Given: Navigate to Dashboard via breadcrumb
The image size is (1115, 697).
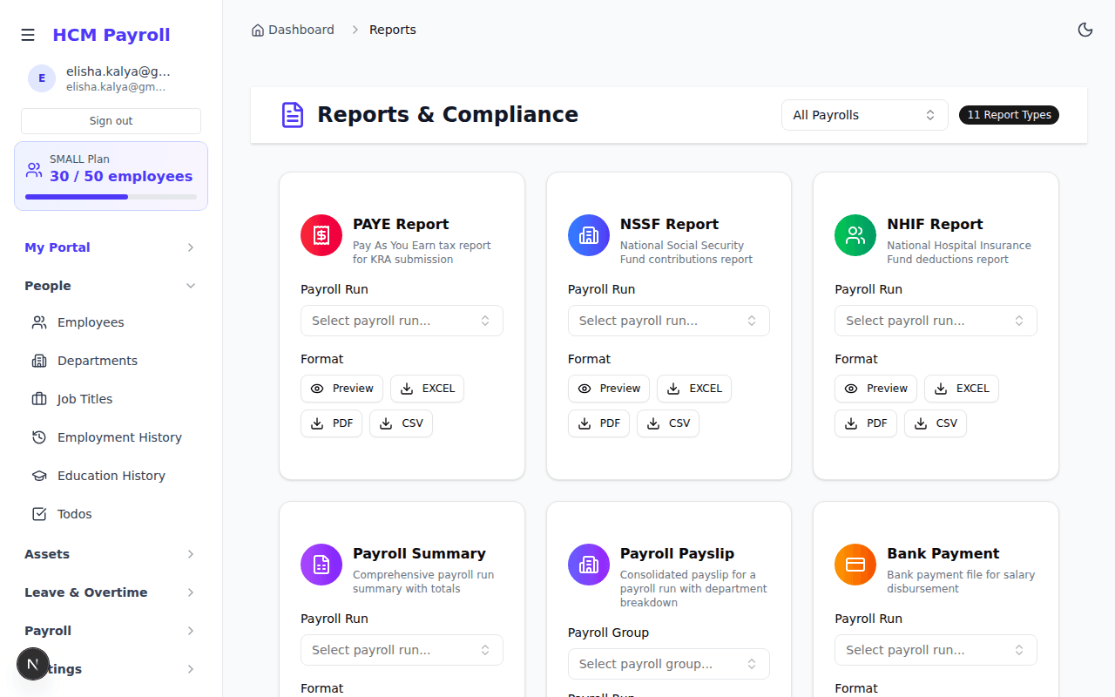Looking at the screenshot, I should click(x=301, y=29).
